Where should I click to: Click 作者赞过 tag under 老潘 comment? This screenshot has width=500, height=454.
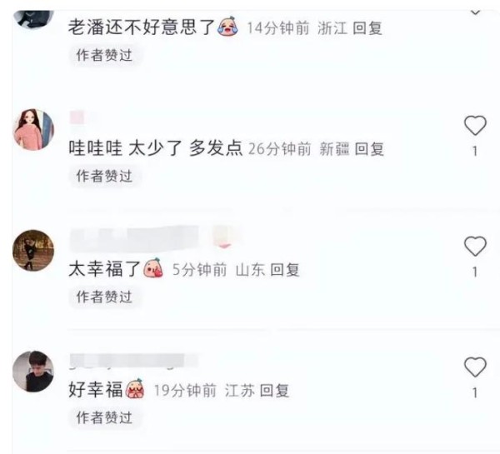[104, 55]
